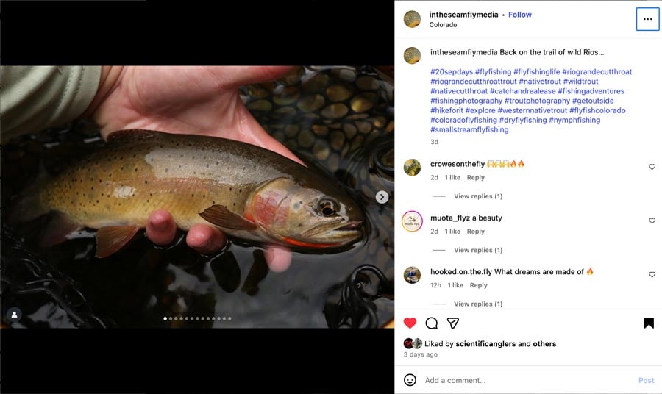Toggle the saved bookmark icon
The image size is (662, 394).
click(x=649, y=323)
